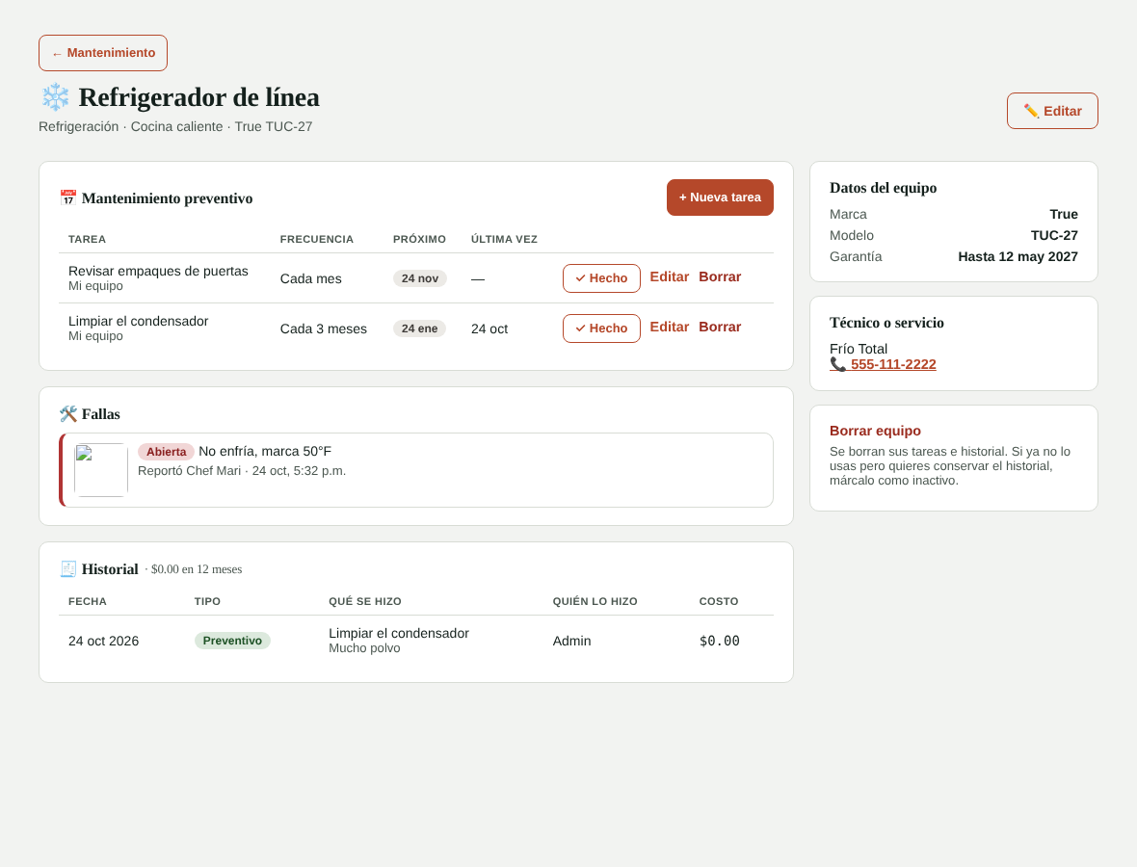Image resolution: width=1137 pixels, height=867 pixels.
Task: Click the snowflake icon beside the title
Action: 55,97
